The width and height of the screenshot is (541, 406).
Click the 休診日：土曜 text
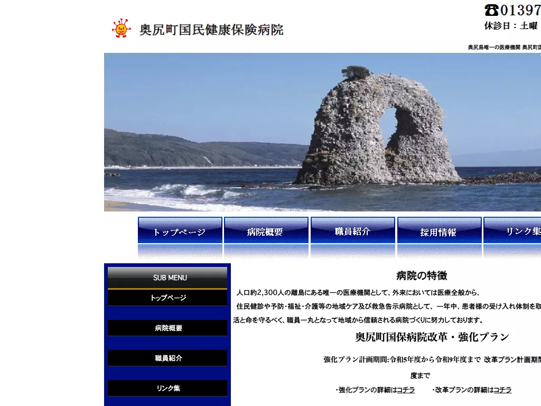(x=511, y=26)
